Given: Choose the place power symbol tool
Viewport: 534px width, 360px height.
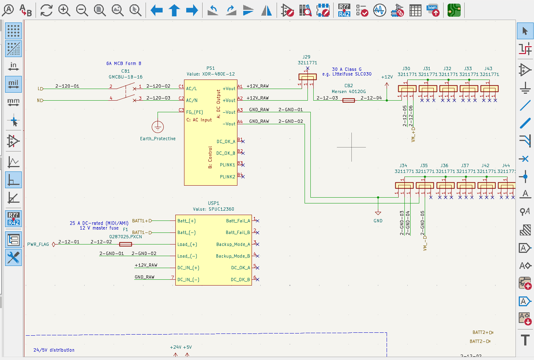Looking at the screenshot, I should pyautogui.click(x=525, y=88).
